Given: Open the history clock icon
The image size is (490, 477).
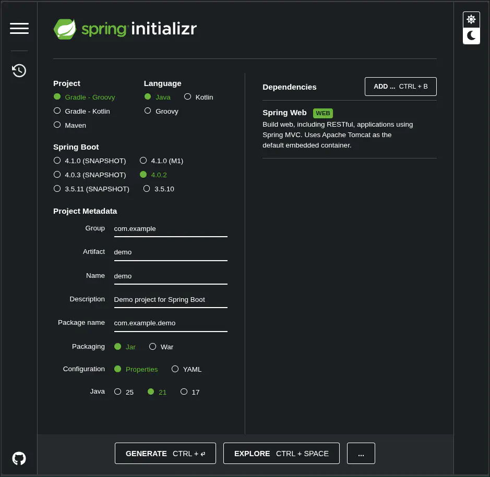Looking at the screenshot, I should (x=19, y=70).
